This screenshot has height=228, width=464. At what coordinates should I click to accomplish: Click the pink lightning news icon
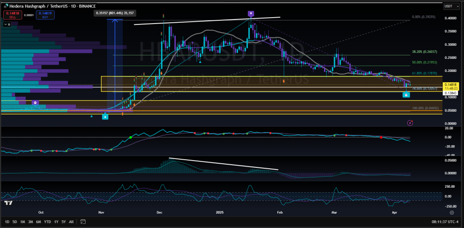pos(410,122)
